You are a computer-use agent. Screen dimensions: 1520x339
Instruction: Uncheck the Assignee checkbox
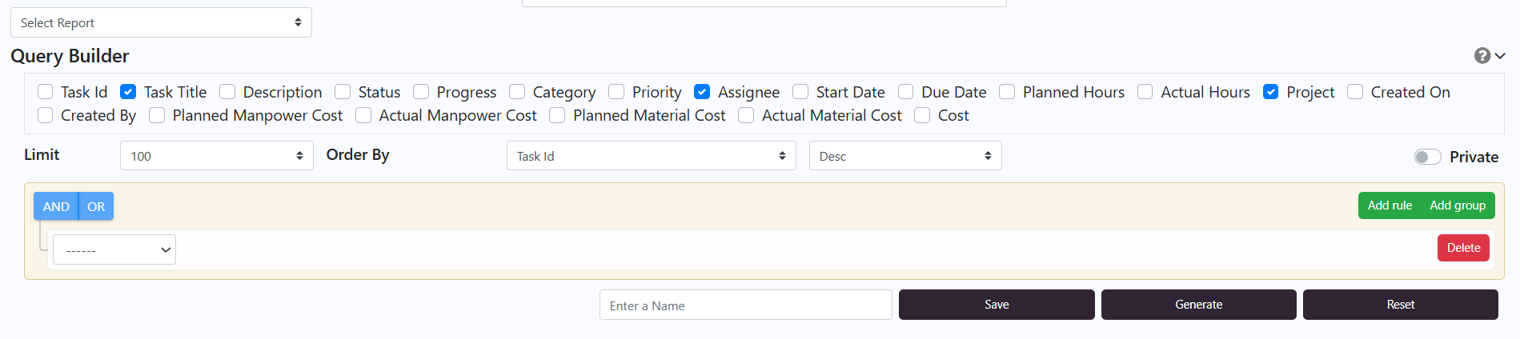tap(702, 92)
